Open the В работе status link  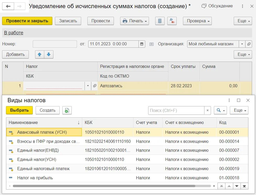pyautogui.click(x=14, y=33)
